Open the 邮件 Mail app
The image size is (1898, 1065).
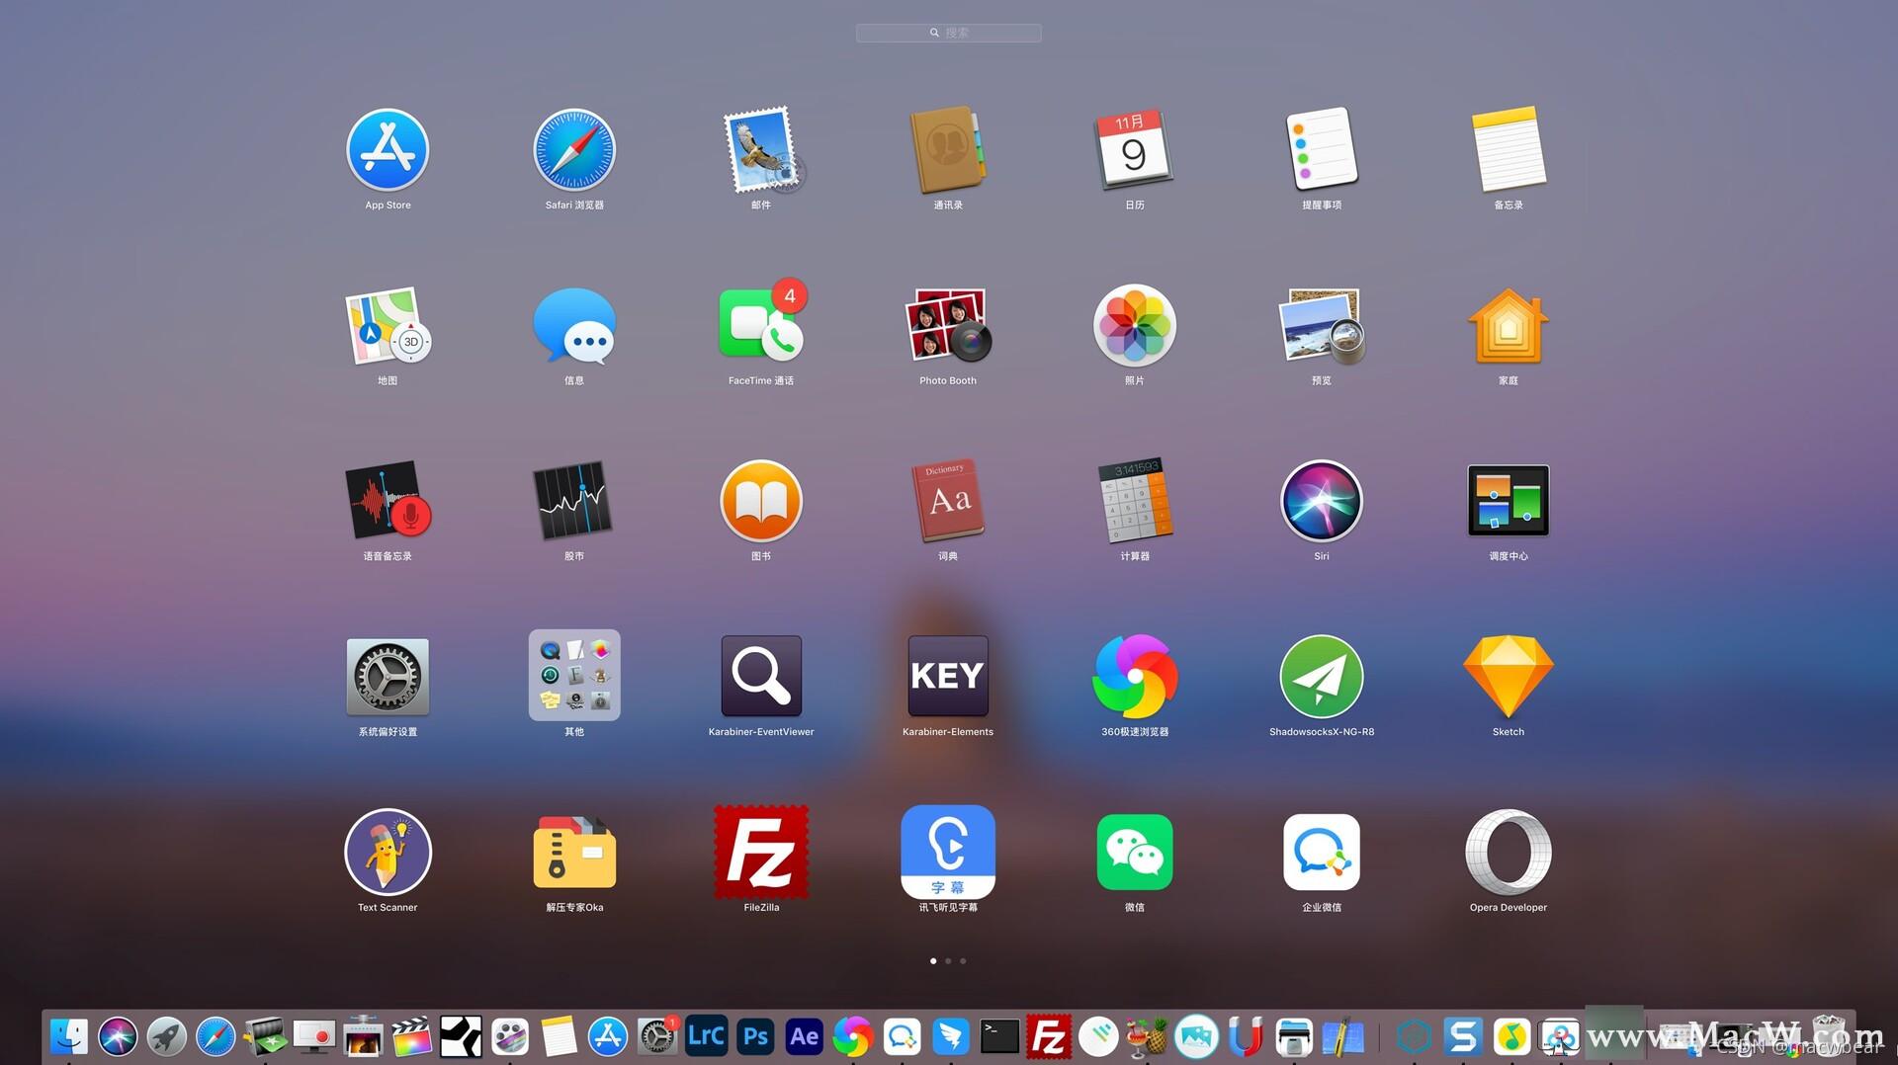pos(761,150)
